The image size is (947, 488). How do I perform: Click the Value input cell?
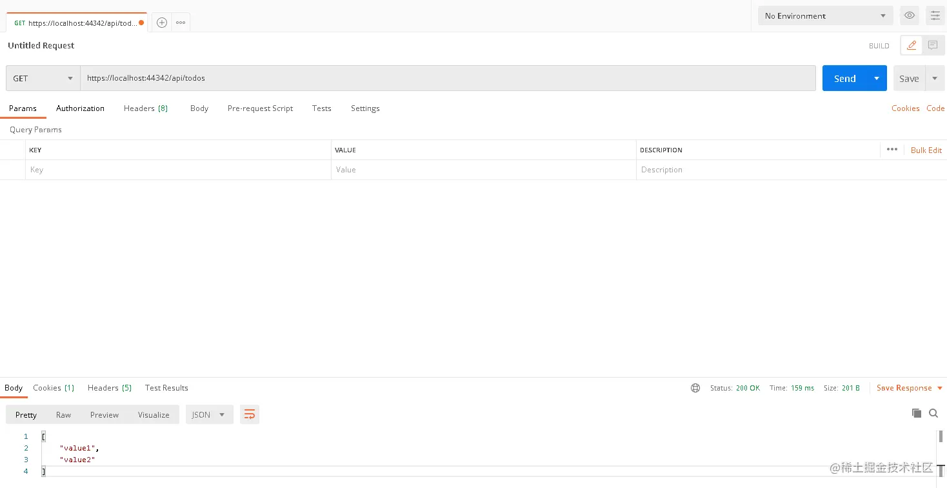pyautogui.click(x=484, y=170)
